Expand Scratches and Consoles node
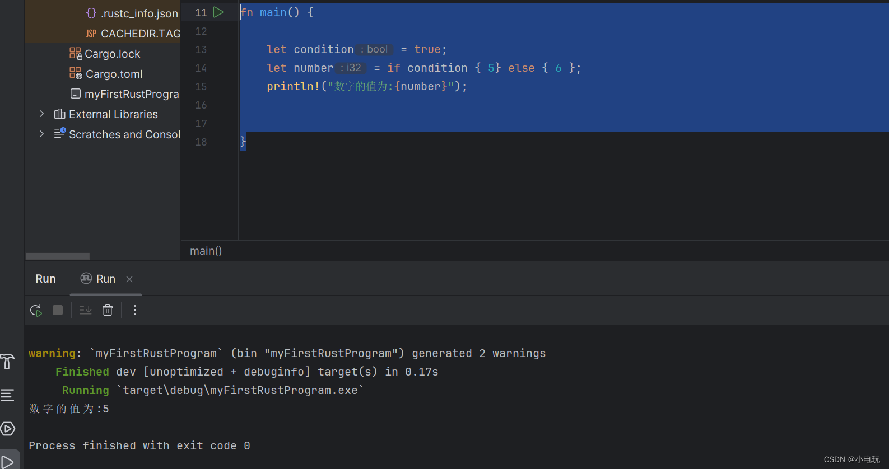 point(42,134)
